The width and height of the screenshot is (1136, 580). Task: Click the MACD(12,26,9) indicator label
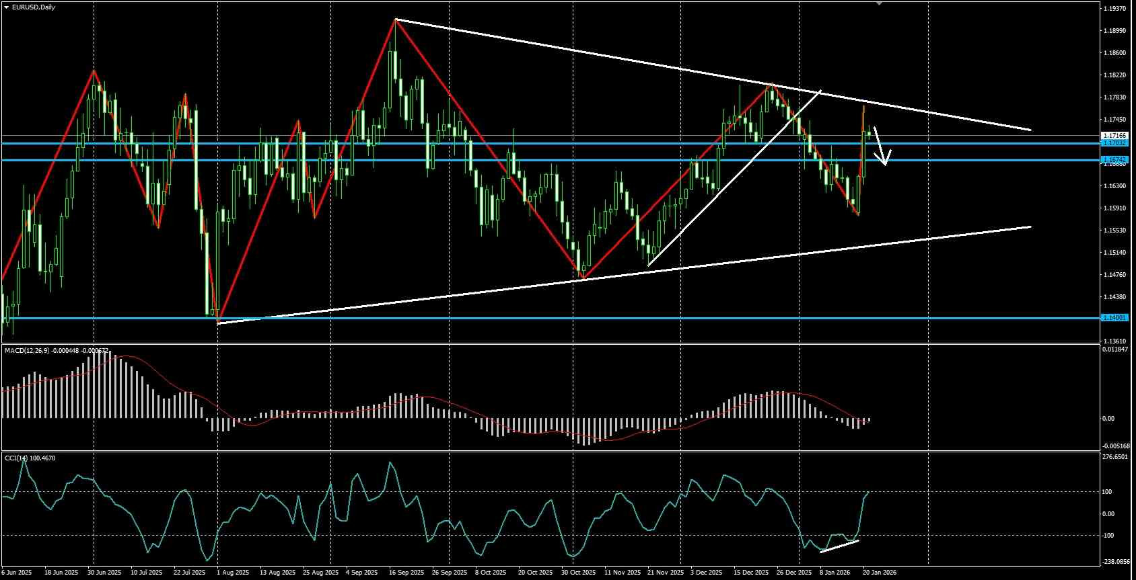coord(26,351)
